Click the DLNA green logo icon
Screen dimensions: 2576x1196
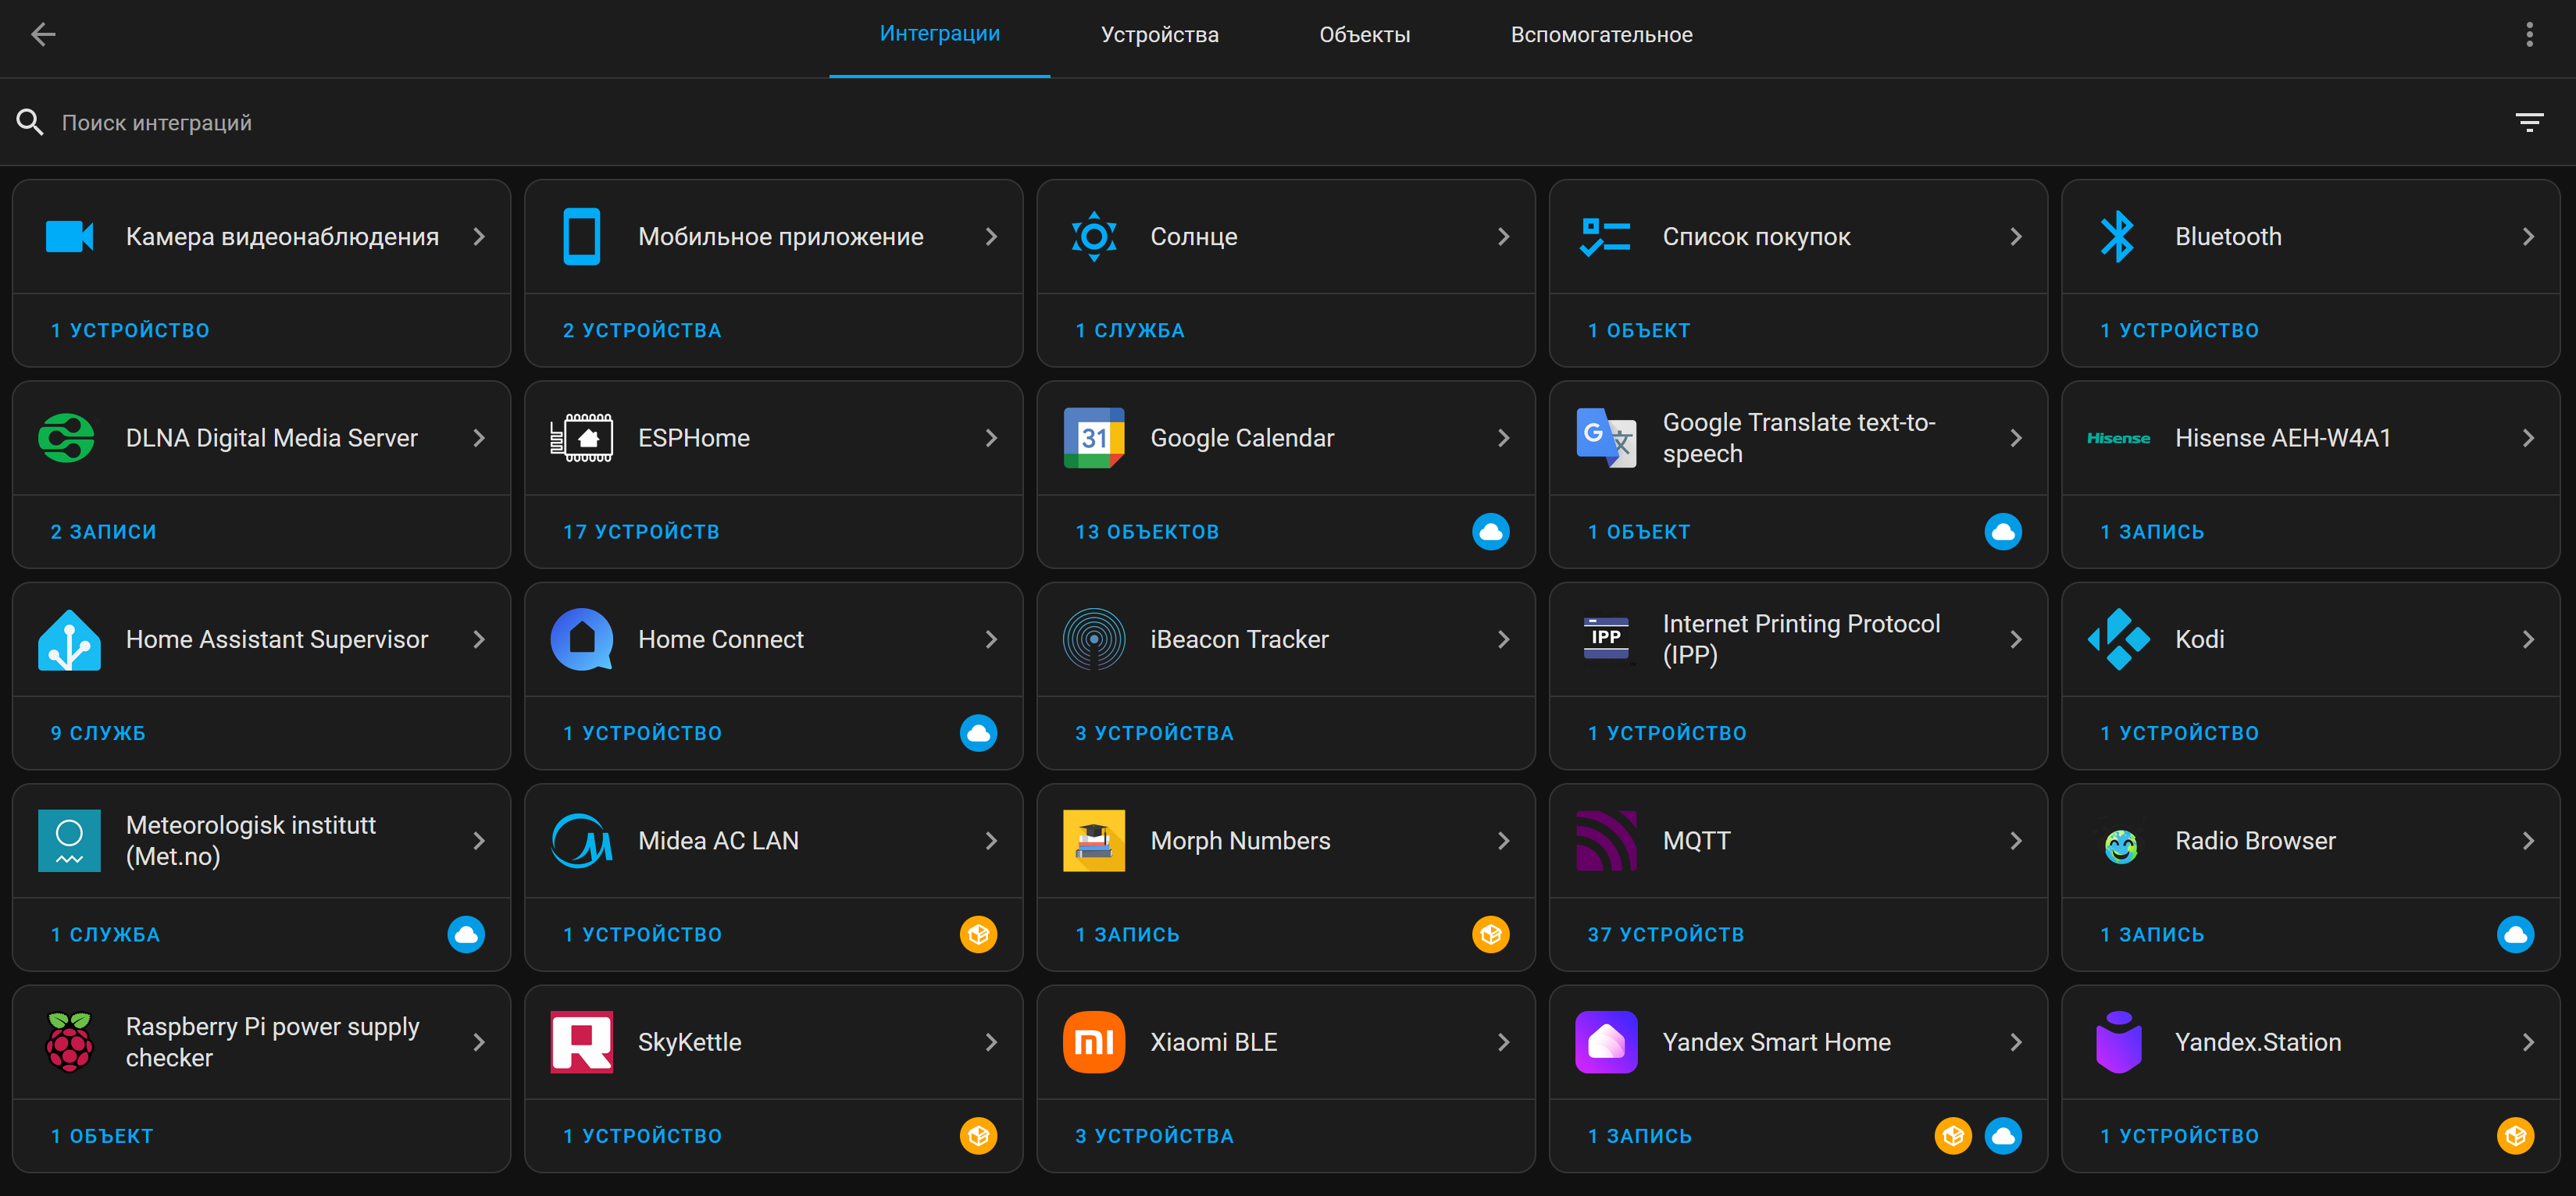pos(66,438)
